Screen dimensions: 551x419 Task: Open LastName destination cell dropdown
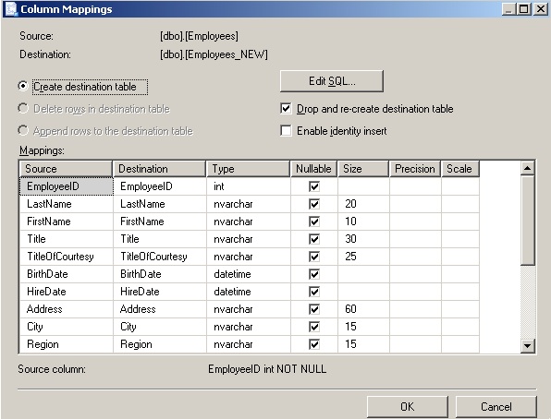(x=160, y=204)
